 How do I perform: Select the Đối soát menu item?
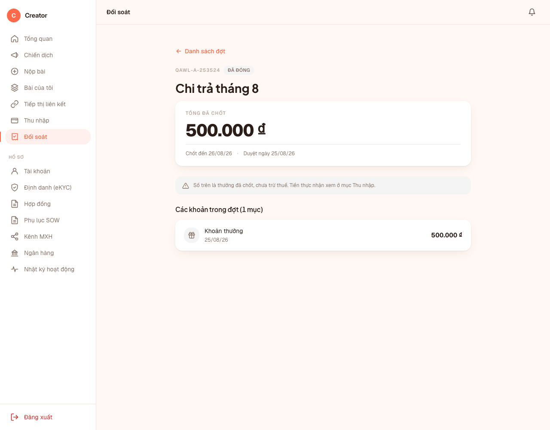click(48, 137)
